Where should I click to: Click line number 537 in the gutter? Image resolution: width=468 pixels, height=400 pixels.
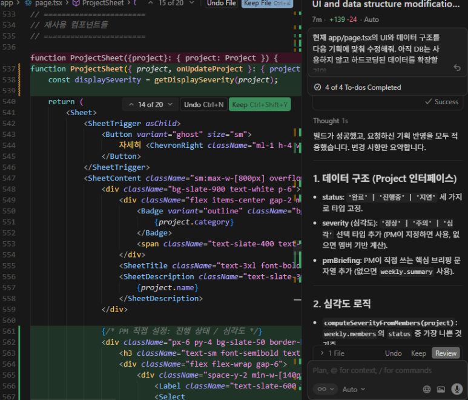(8, 69)
